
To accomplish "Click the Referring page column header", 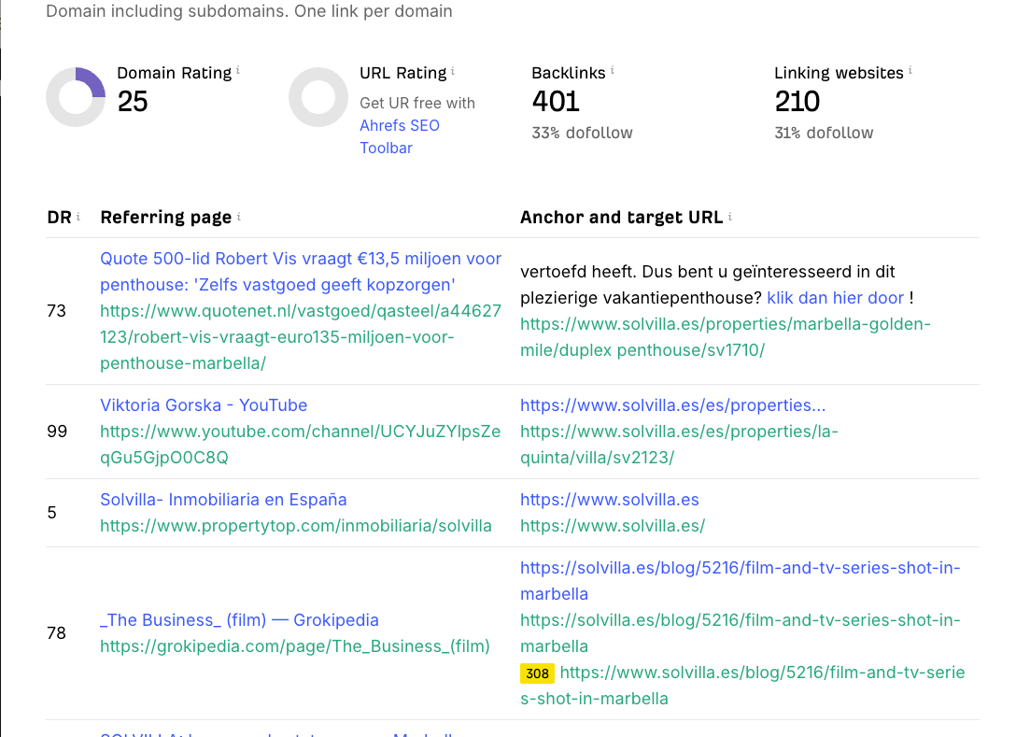I will point(165,217).
